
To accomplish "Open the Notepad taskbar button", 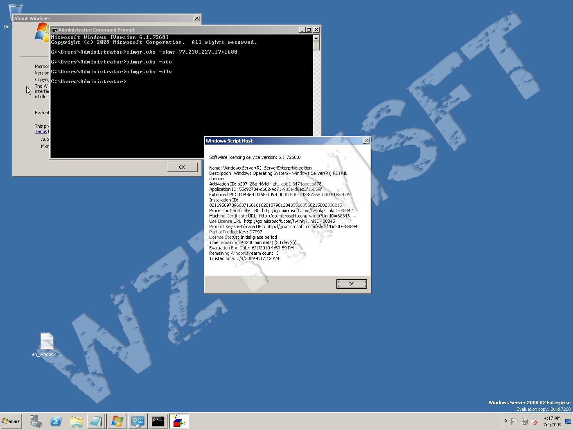I will click(x=96, y=421).
